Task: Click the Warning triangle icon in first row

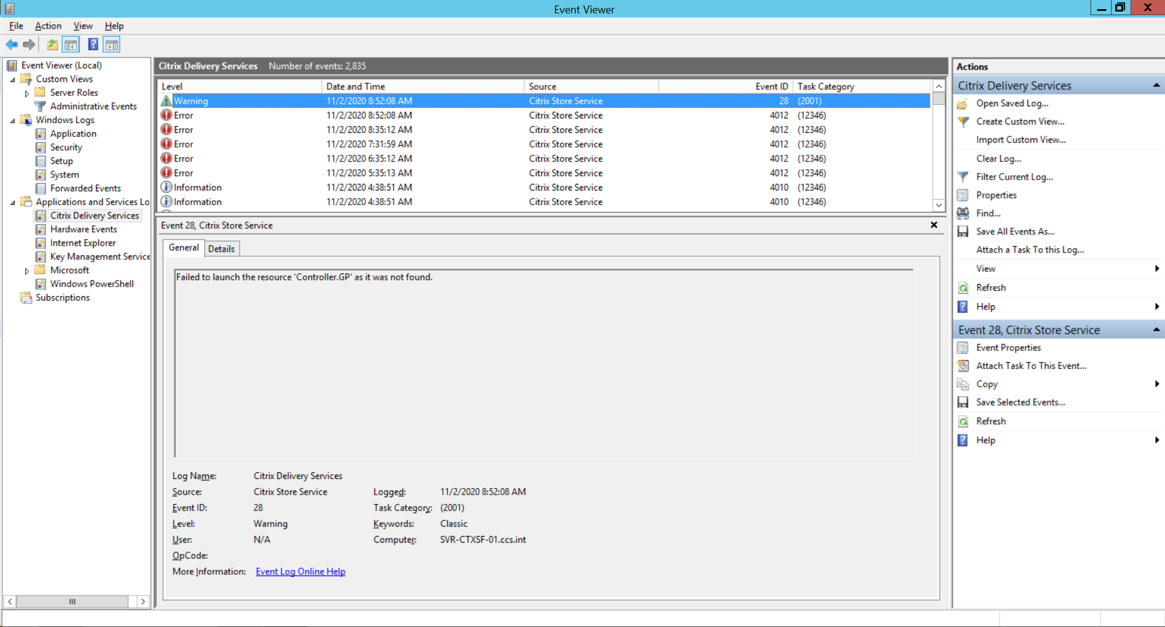Action: point(166,101)
